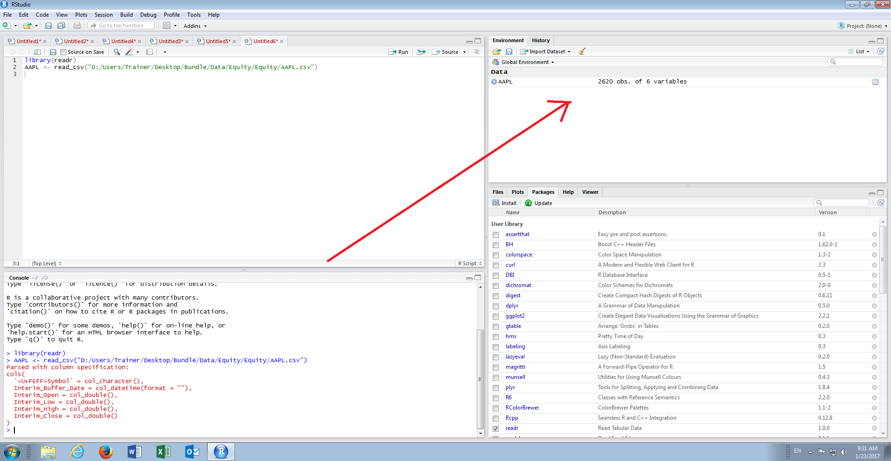Click the Print icon in main toolbar

click(77, 26)
